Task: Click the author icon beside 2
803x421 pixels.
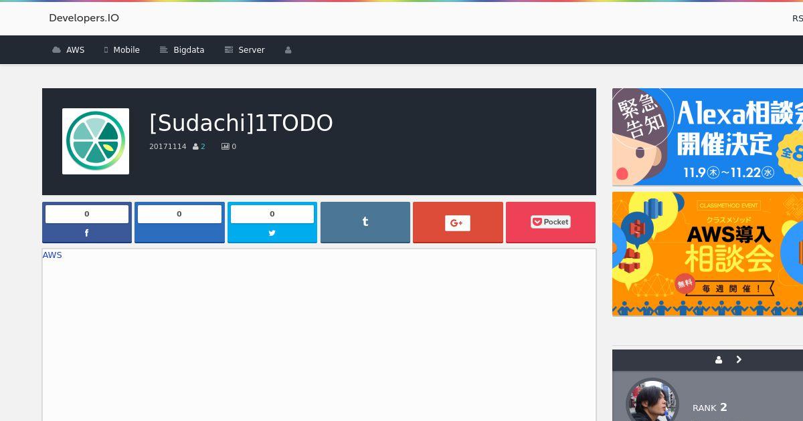Action: coord(195,146)
